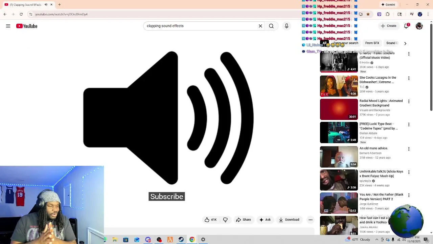433x244 pixels.
Task: Open YouTube notifications bell
Action: click(407, 26)
